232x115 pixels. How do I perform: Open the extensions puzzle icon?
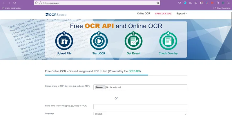[x=218, y=3]
